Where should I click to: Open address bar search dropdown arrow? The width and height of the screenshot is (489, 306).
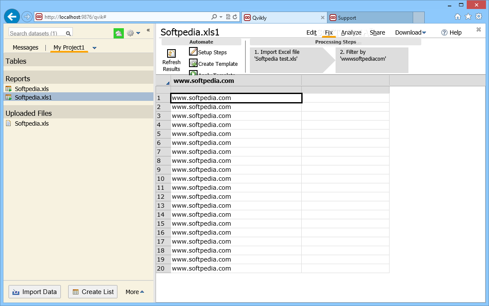[x=221, y=17]
